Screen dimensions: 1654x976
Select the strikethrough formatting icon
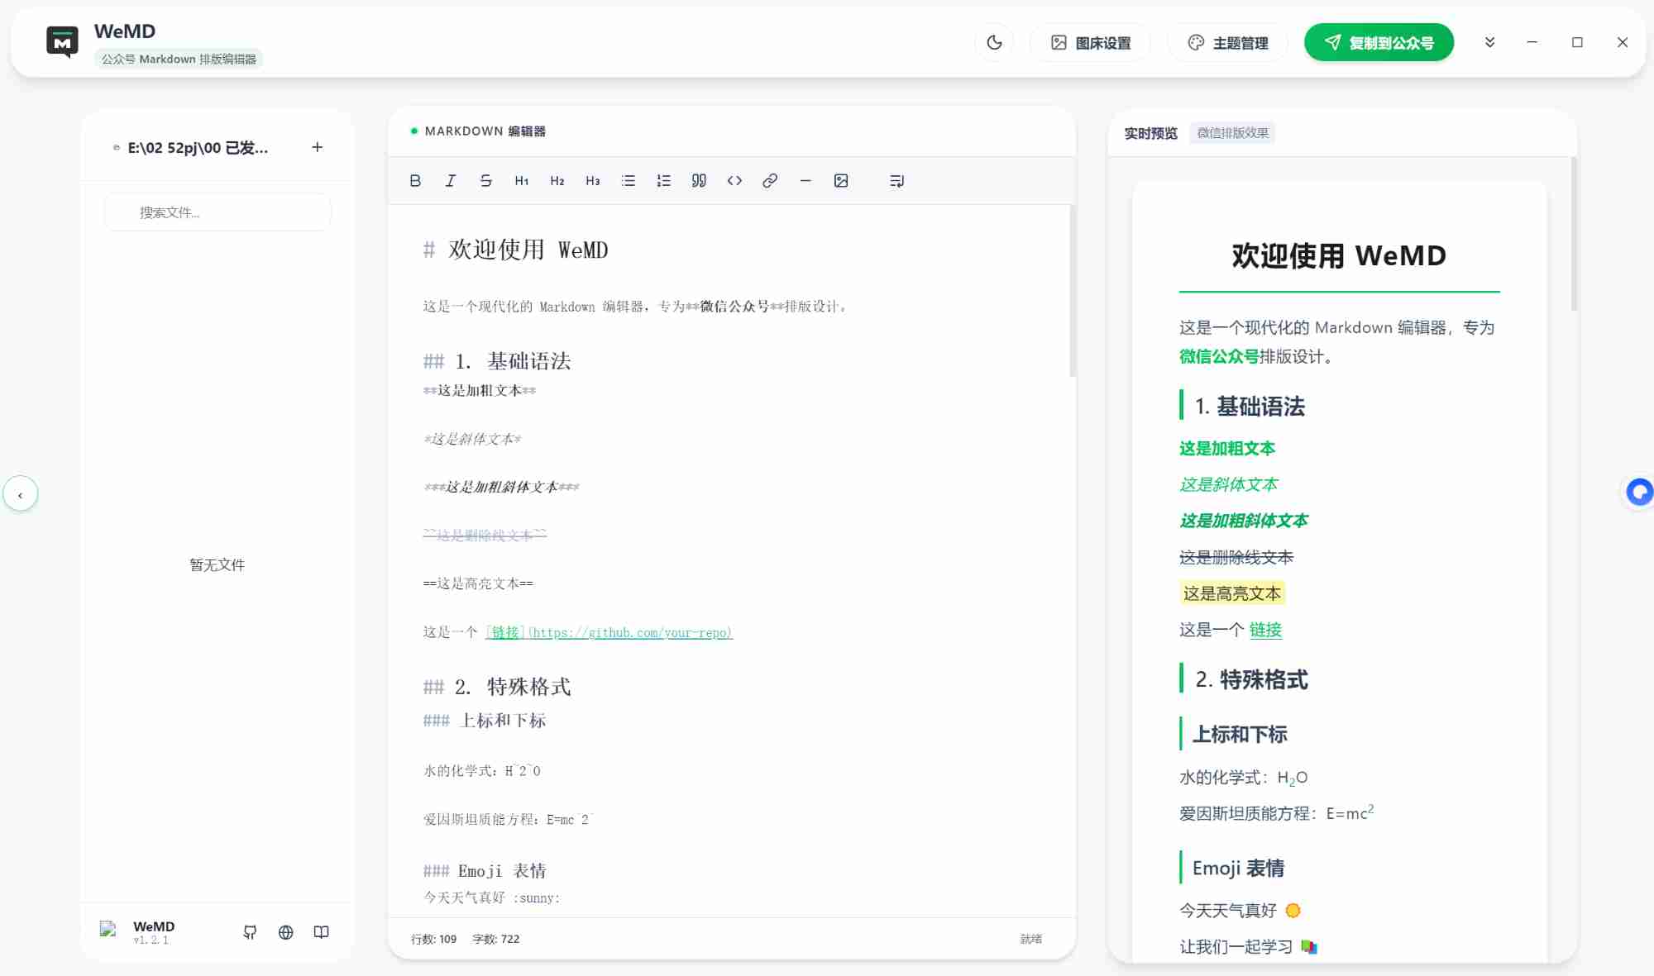[x=486, y=180]
